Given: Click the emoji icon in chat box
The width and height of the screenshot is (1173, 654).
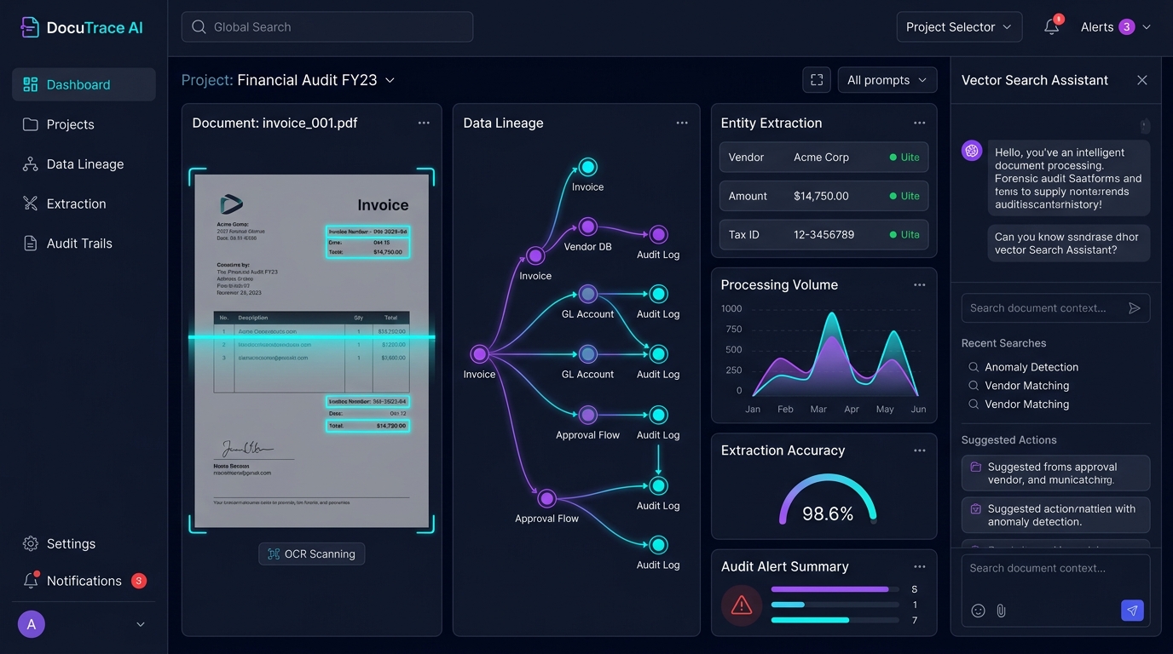Looking at the screenshot, I should [x=979, y=611].
